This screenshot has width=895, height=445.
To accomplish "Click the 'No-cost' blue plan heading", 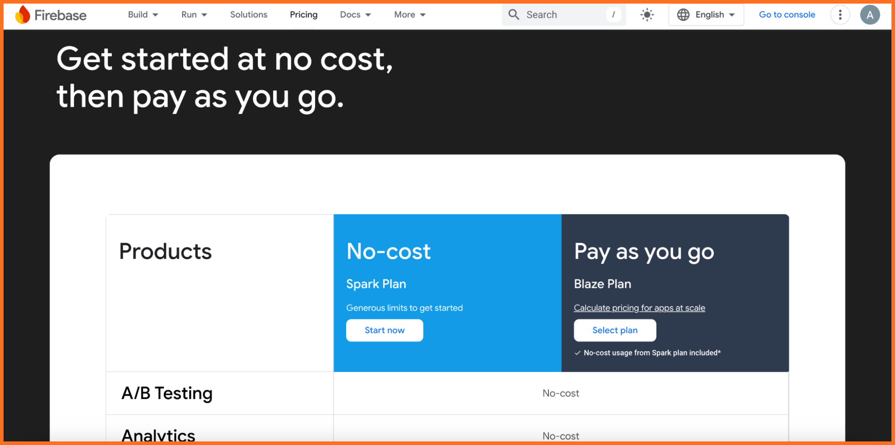I will click(388, 251).
